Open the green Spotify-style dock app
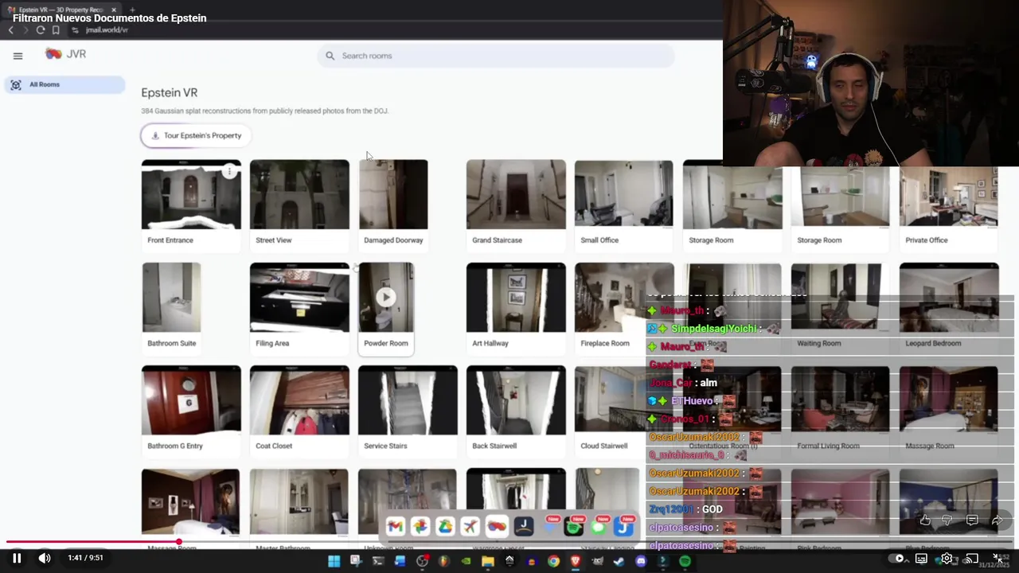This screenshot has height=573, width=1019. 573,527
